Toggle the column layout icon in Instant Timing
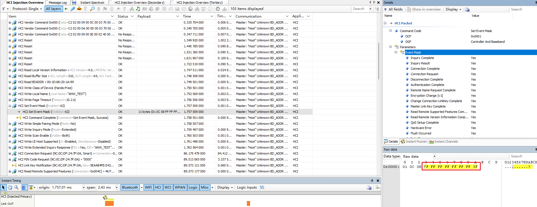537x207 pixels. [24, 187]
